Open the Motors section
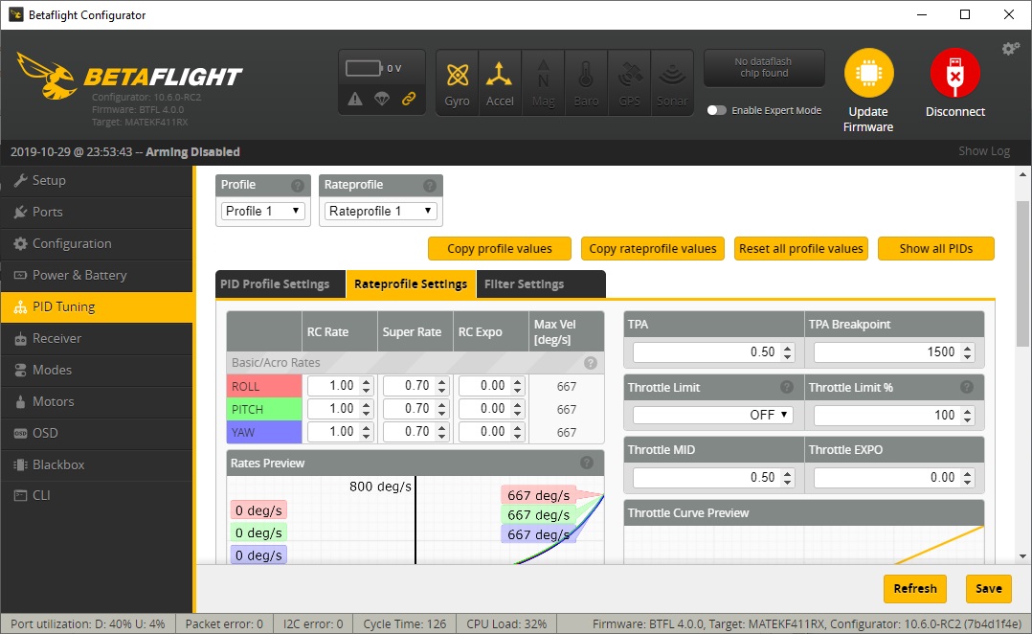Screen dimensions: 1032x634 (97, 401)
